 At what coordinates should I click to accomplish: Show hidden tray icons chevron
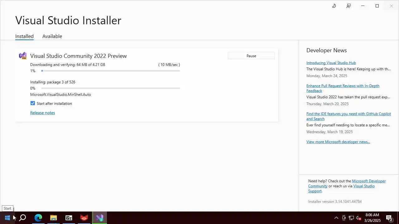(x=336, y=218)
